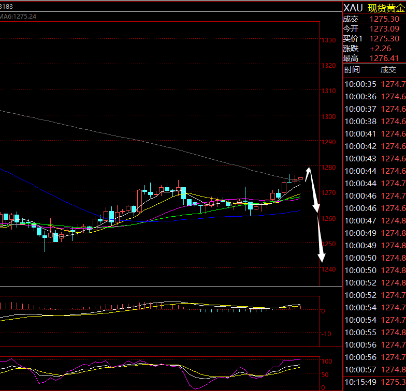The width and height of the screenshot is (406, 391).
Task: Select the tick row at 10:00:36
Action: (375, 96)
